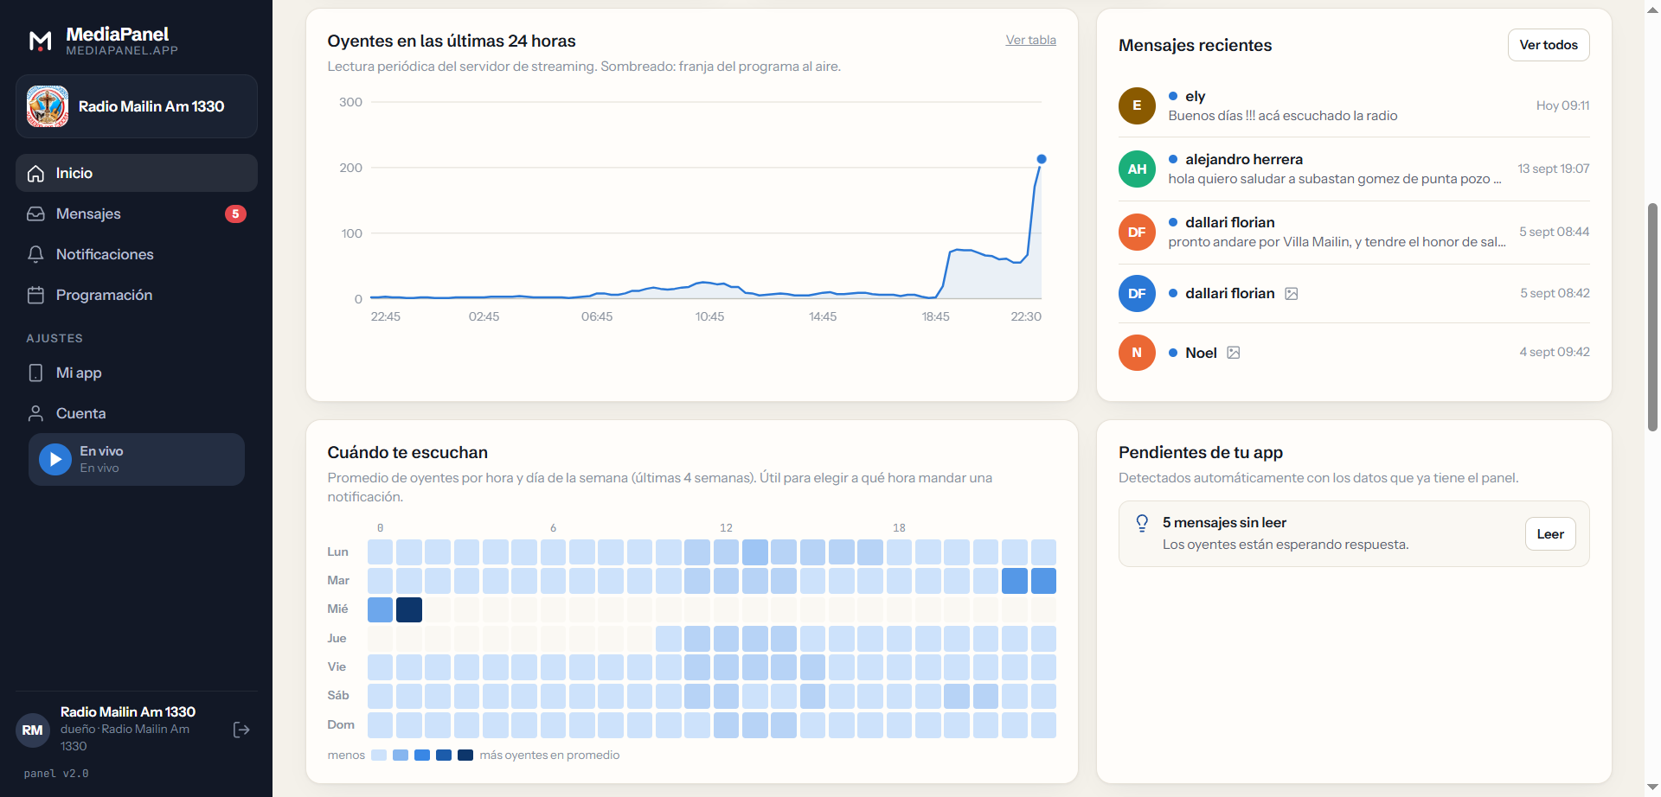Click the E avatar of ely

(x=1137, y=105)
